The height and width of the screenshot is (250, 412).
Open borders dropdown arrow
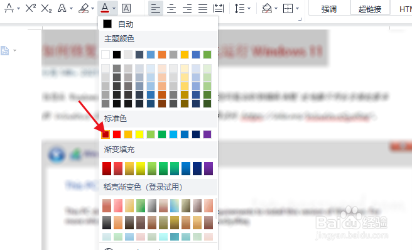point(298,9)
